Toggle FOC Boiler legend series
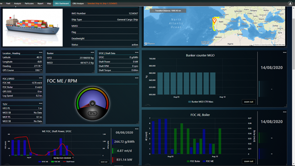The width and height of the screenshot is (295, 166). point(193,161)
